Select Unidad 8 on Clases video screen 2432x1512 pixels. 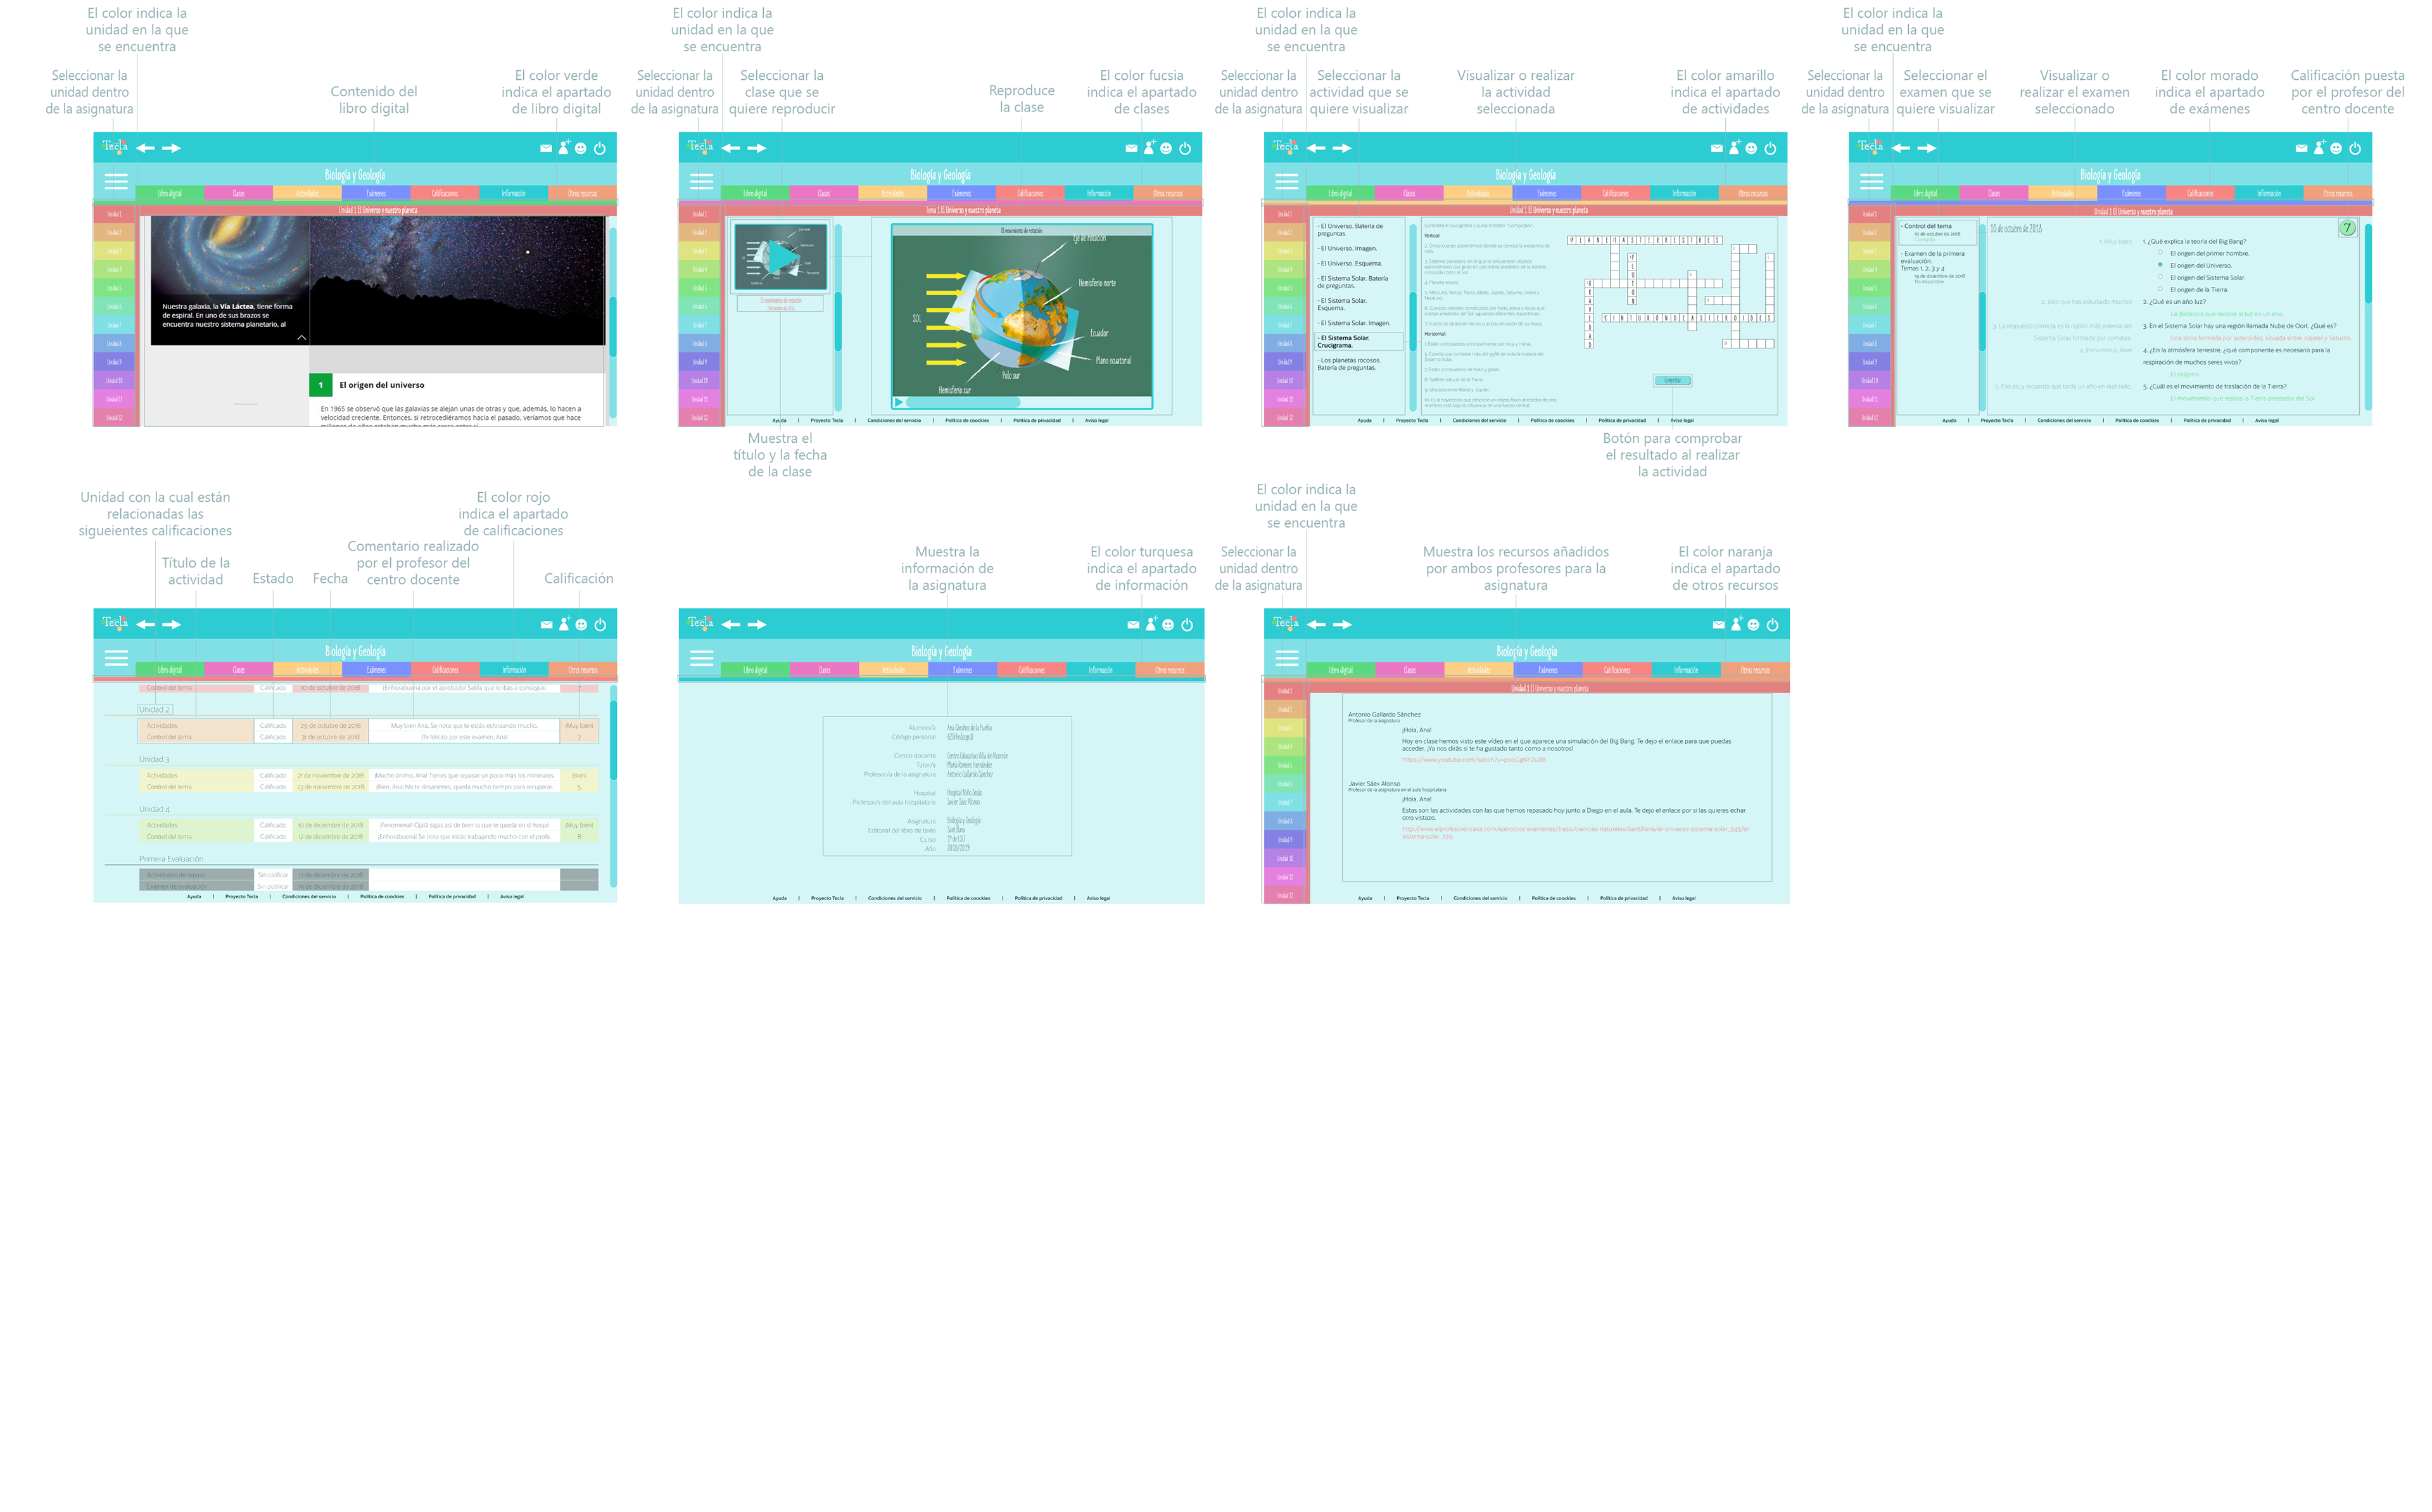(699, 343)
